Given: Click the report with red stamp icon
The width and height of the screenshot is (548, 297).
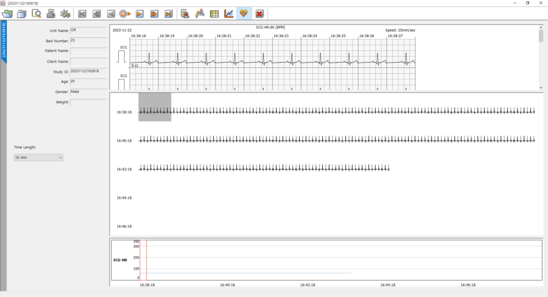Looking at the screenshot, I should click(185, 14).
